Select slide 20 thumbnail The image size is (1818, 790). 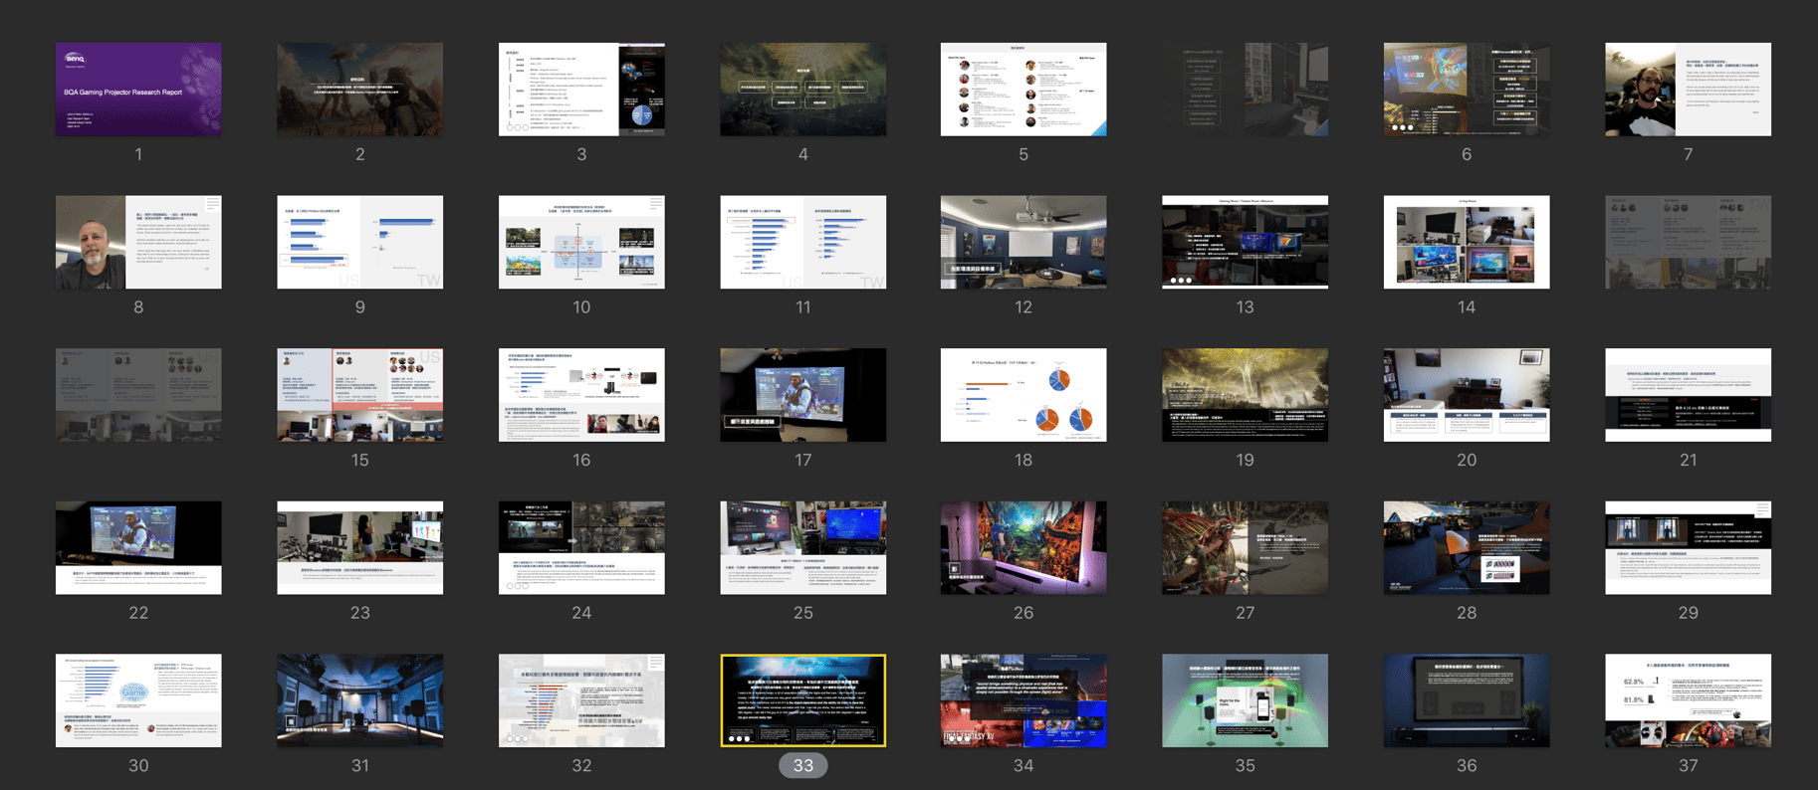tap(1467, 395)
